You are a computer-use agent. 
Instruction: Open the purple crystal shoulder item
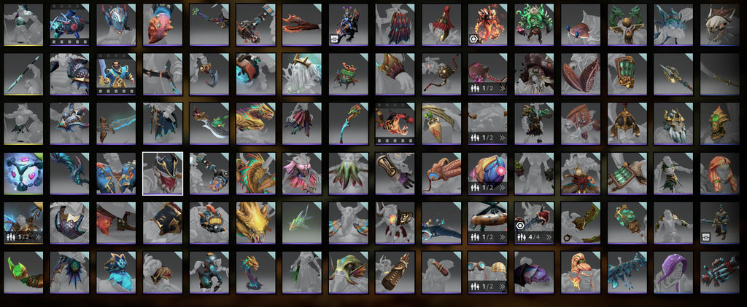[534, 272]
